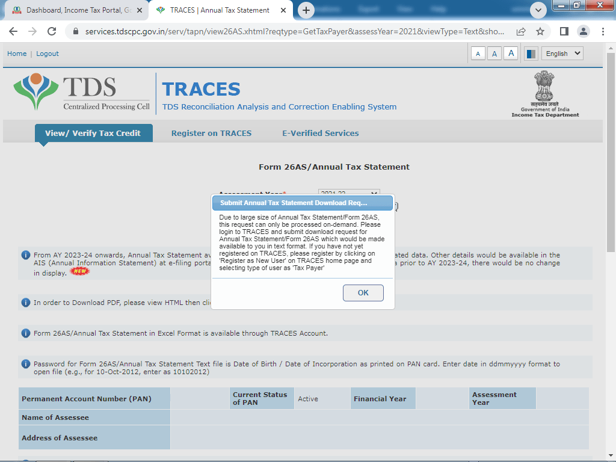Click the Logout link
The width and height of the screenshot is (616, 462).
[x=48, y=54]
